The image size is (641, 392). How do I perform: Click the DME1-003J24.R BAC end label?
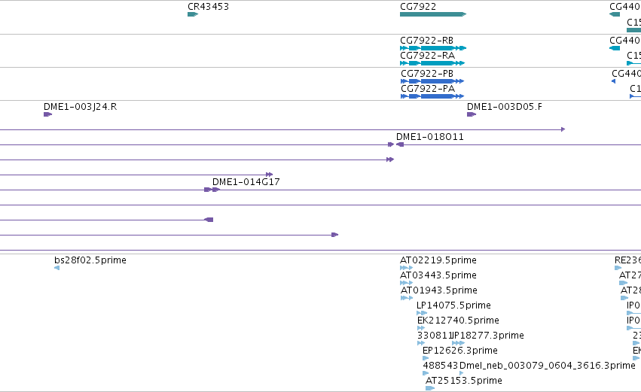click(x=80, y=107)
